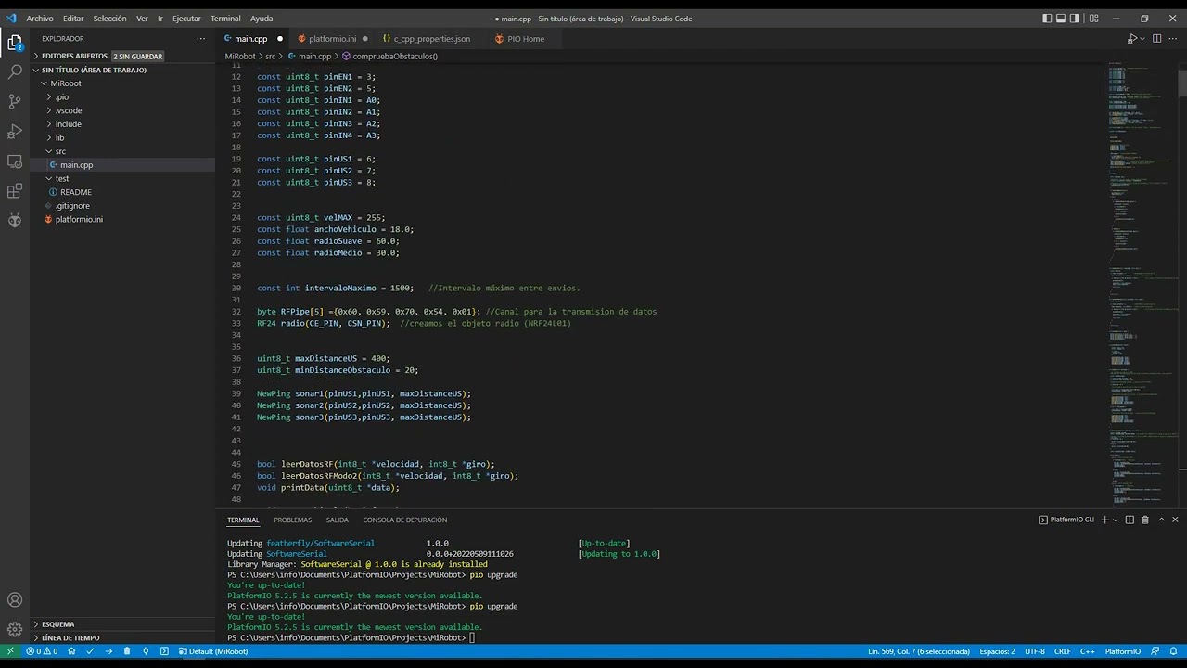Open the Archivo menu
Screen dimensions: 1187x668
pyautogui.click(x=40, y=19)
